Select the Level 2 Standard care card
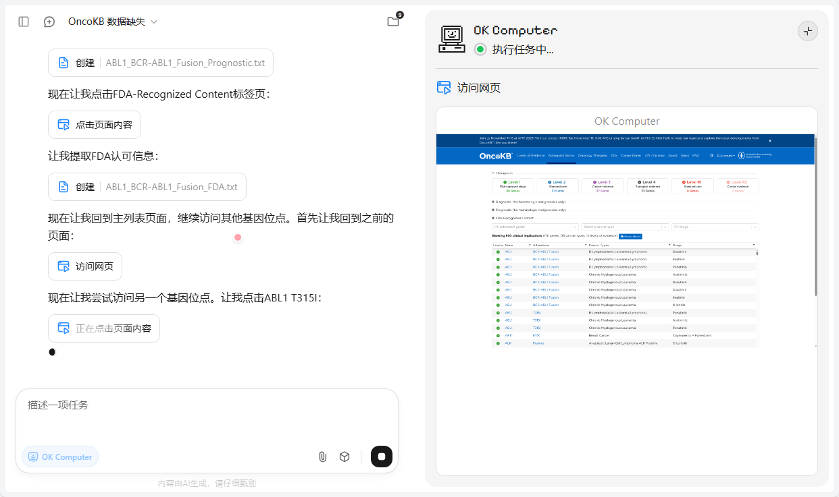 click(558, 186)
